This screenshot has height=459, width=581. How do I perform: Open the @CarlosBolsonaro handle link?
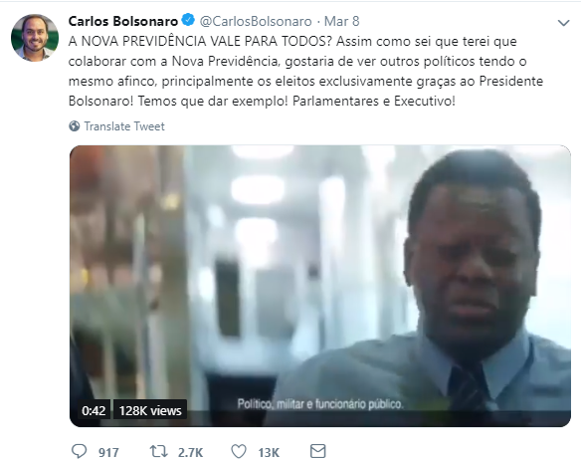256,21
